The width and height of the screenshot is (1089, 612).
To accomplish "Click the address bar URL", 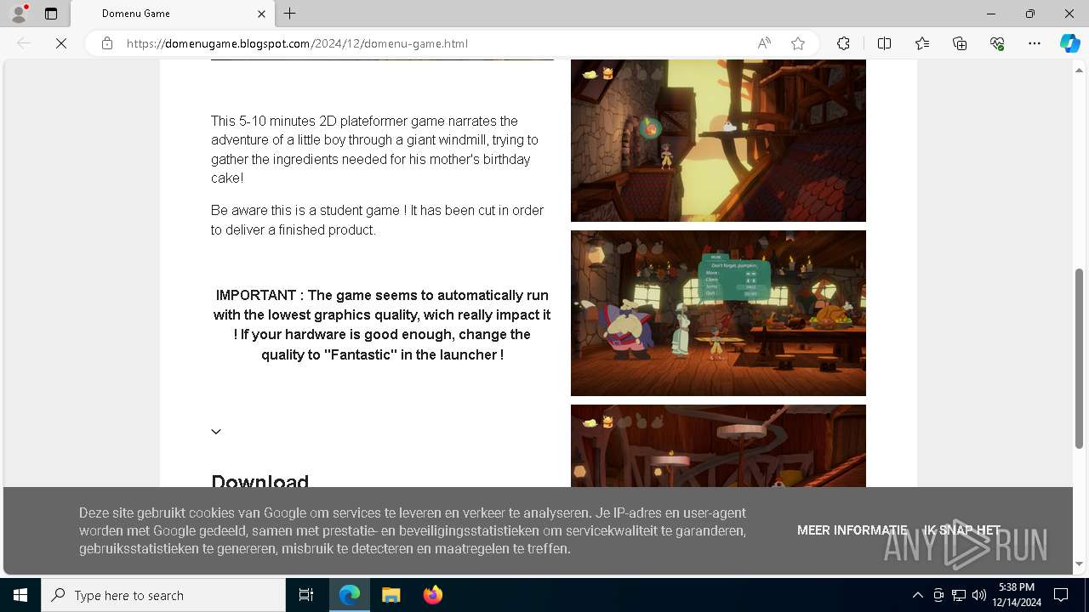I will (297, 43).
